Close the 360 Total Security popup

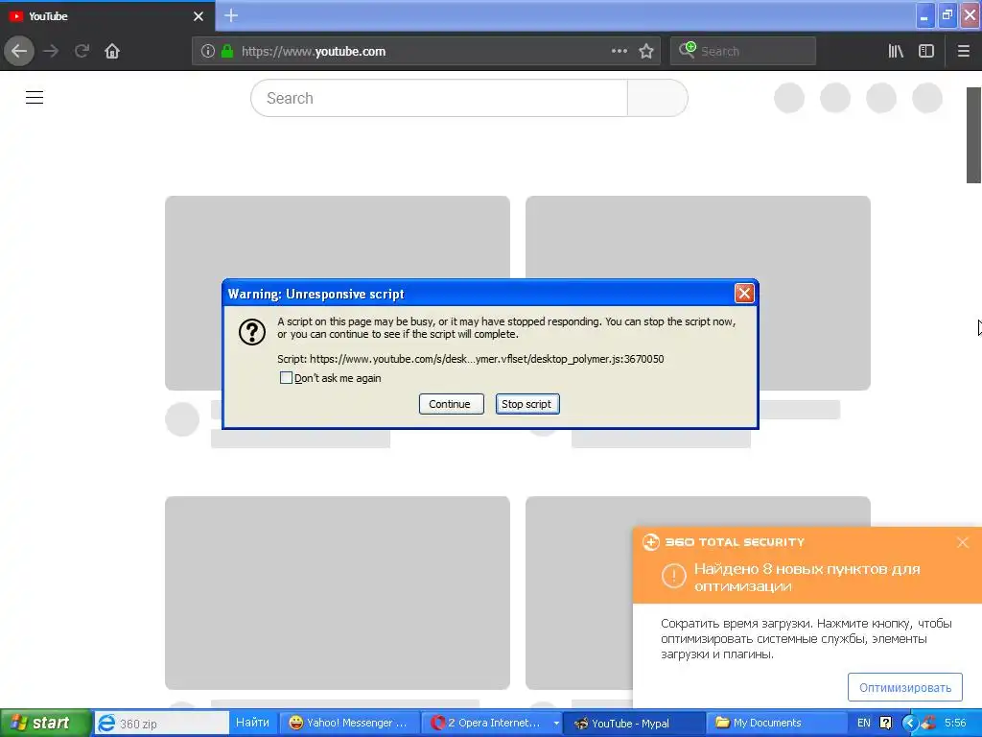point(963,543)
